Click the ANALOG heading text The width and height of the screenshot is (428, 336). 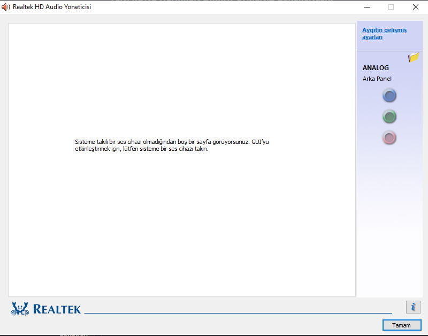tap(376, 68)
